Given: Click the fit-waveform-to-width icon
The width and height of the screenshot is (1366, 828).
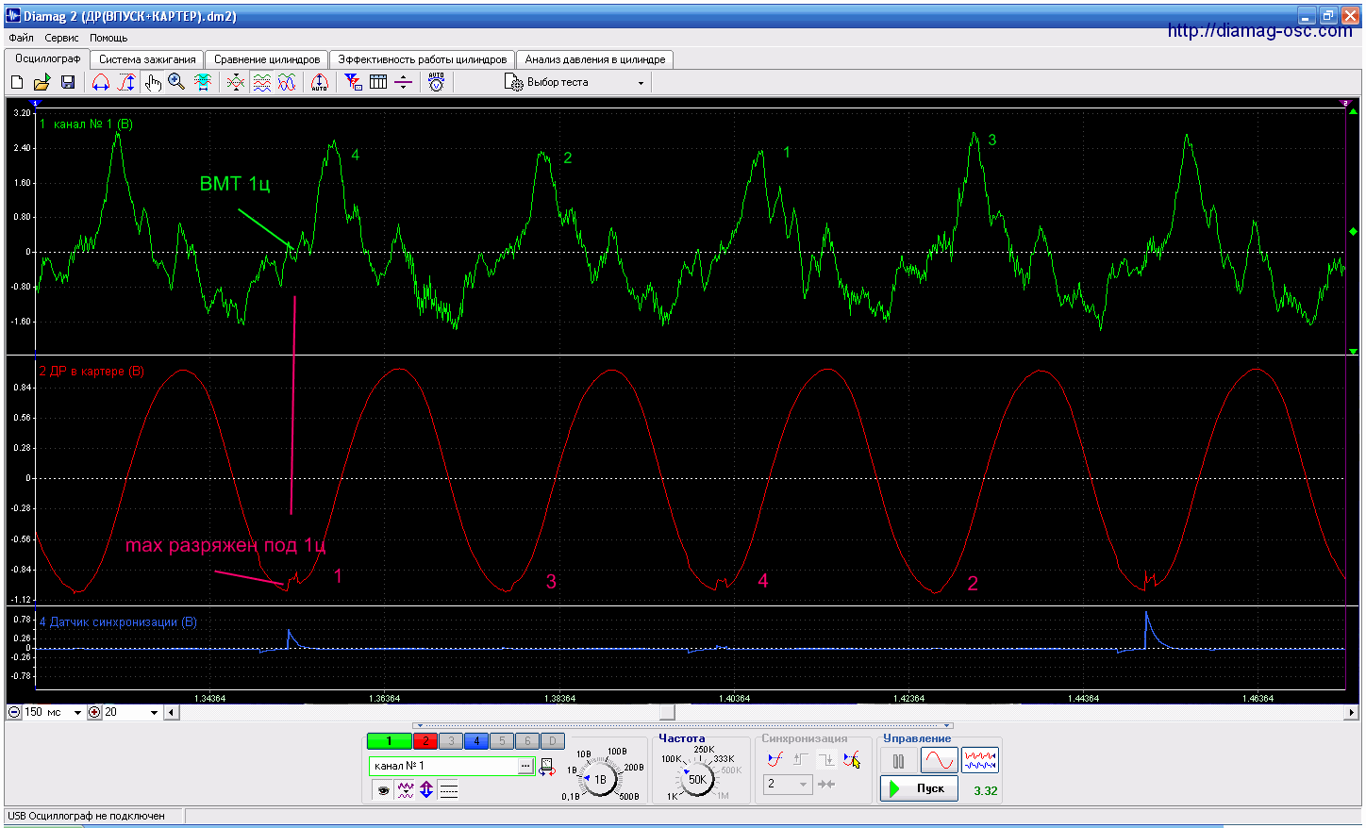Looking at the screenshot, I should [x=203, y=83].
